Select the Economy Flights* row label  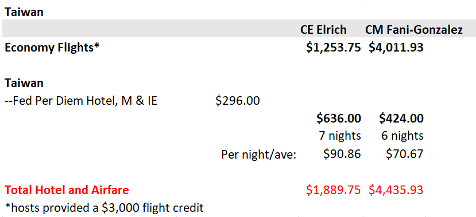pos(52,48)
